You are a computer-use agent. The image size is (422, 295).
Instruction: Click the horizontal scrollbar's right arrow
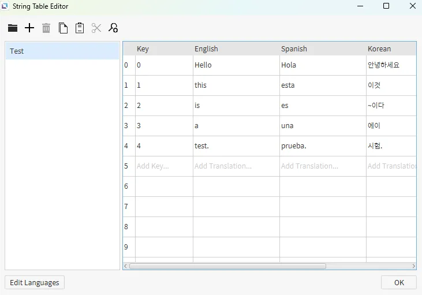413,266
